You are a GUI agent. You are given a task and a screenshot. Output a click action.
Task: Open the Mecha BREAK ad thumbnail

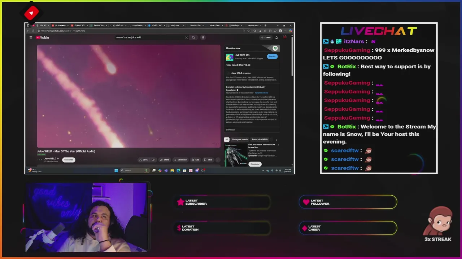pyautogui.click(x=236, y=155)
